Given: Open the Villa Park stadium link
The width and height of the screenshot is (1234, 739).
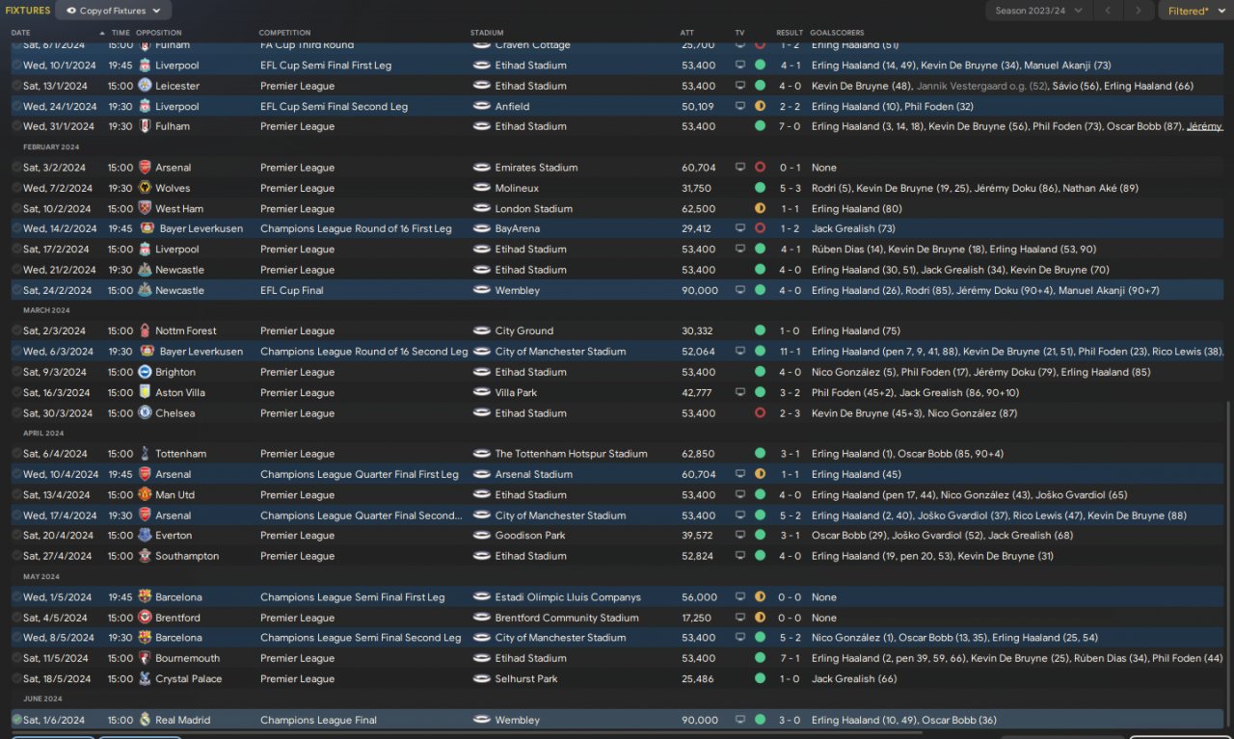Looking at the screenshot, I should tap(516, 393).
